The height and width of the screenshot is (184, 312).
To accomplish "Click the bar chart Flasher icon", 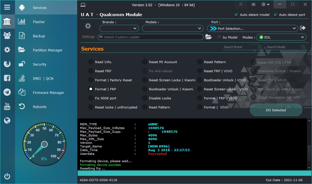I will [22, 22].
